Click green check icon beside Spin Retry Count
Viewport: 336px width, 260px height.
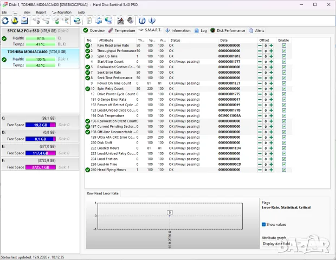pyautogui.click(x=87, y=89)
